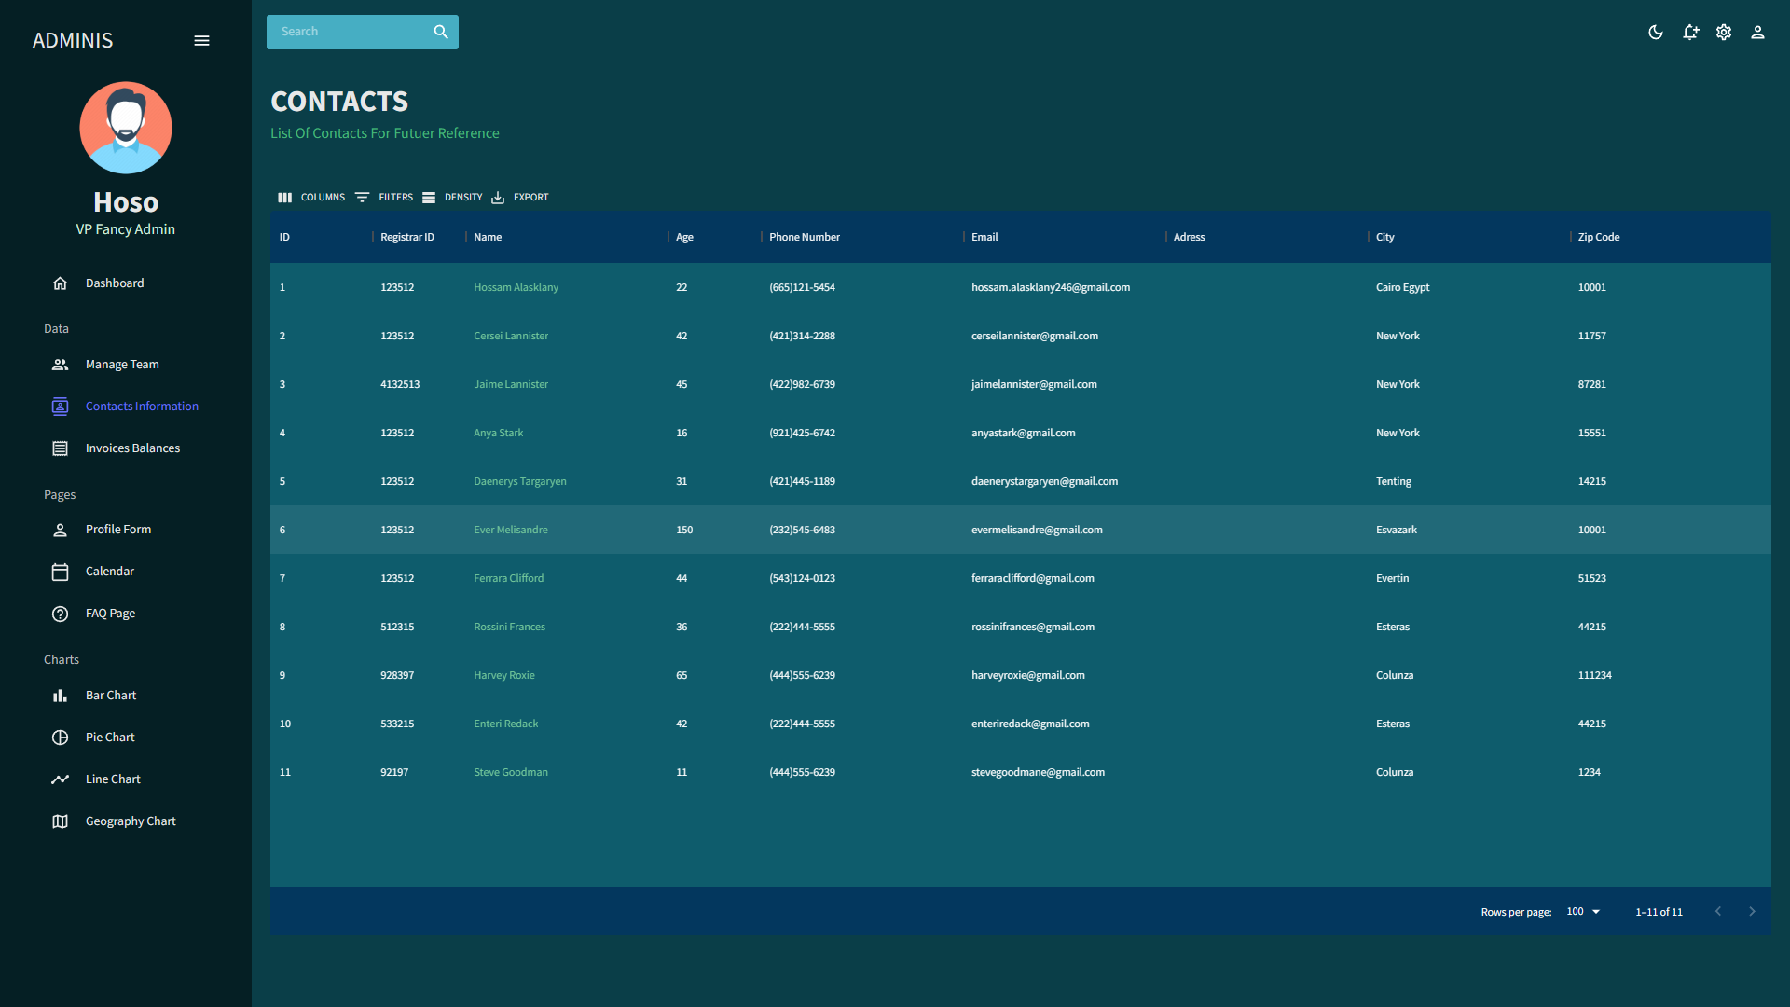Image resolution: width=1790 pixels, height=1007 pixels.
Task: Navigate to Contacts Information menu item
Action: pos(142,406)
